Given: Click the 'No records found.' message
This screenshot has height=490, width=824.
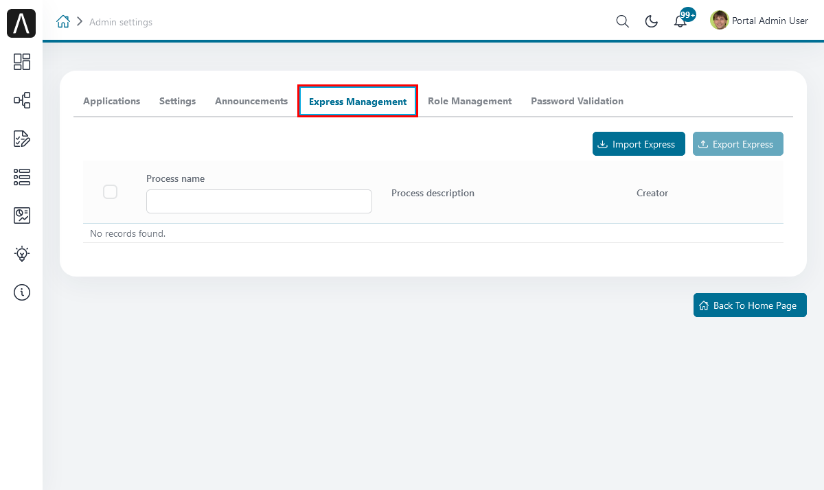Looking at the screenshot, I should [128, 233].
